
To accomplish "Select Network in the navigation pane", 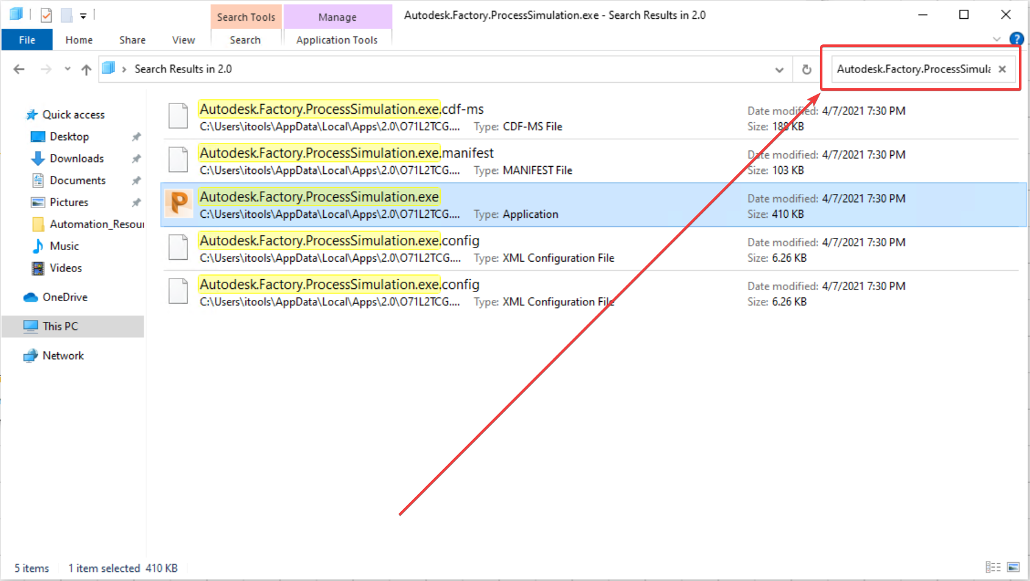I will 63,356.
